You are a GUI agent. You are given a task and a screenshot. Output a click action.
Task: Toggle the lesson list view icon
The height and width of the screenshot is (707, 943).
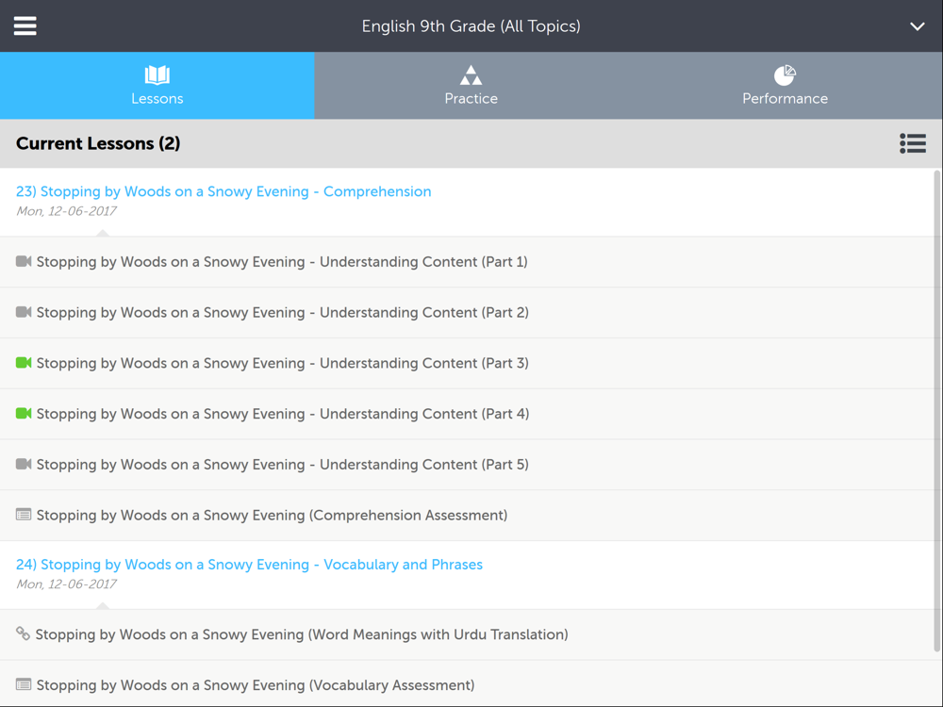pos(912,143)
